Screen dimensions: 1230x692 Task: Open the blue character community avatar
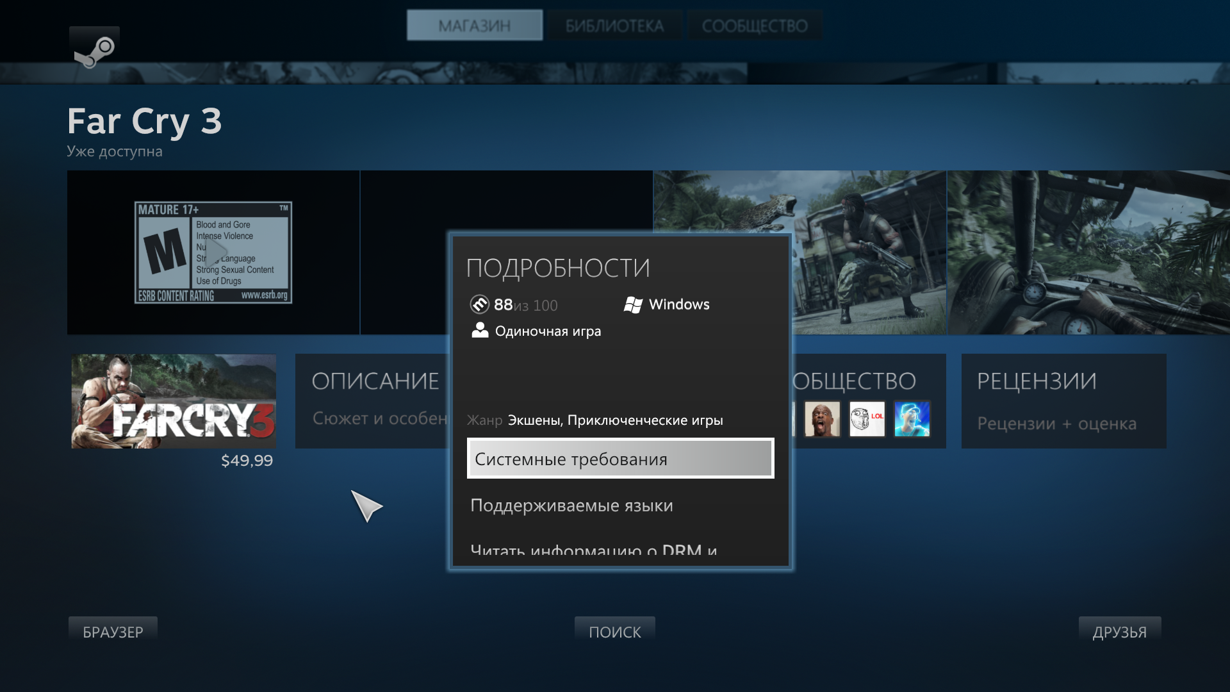[x=912, y=419]
